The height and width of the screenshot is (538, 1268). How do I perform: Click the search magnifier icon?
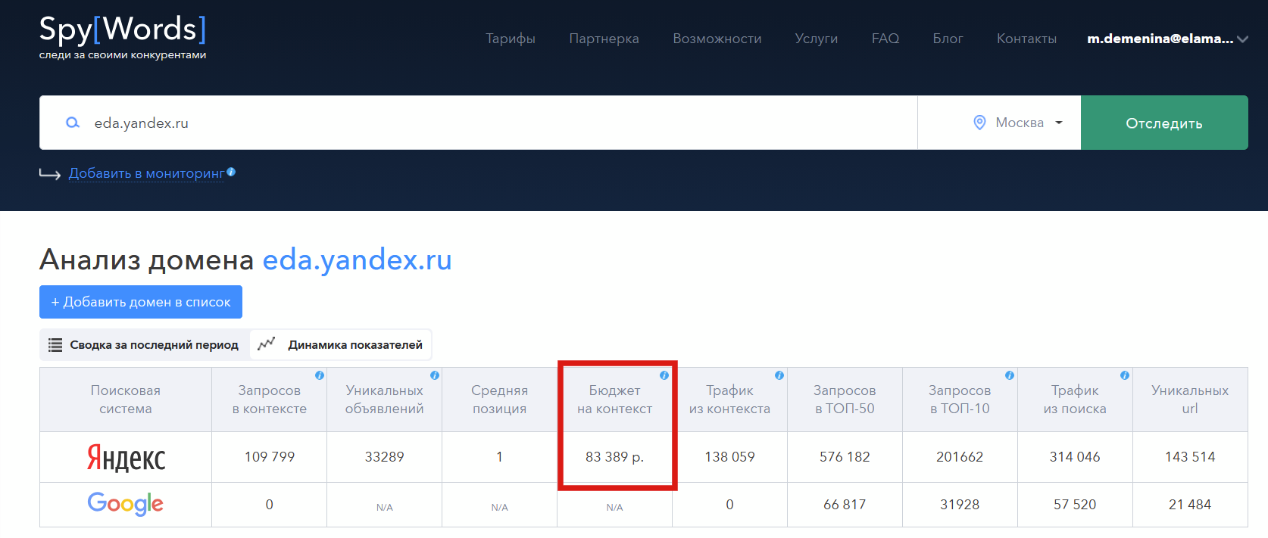coord(73,123)
